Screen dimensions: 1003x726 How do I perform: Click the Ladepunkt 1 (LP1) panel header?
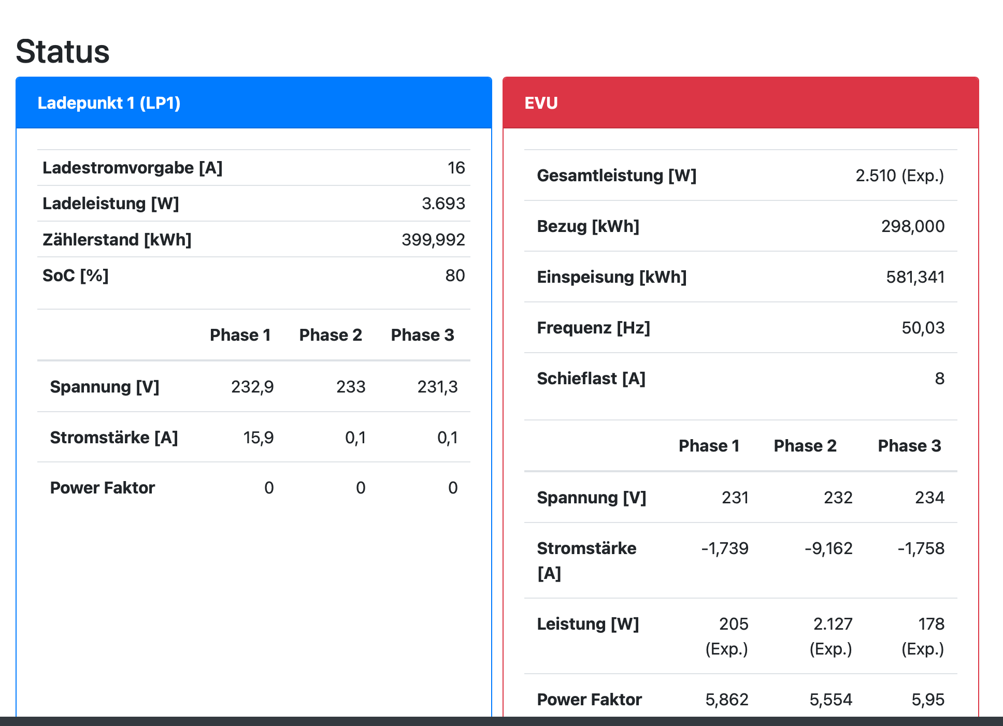tap(109, 103)
